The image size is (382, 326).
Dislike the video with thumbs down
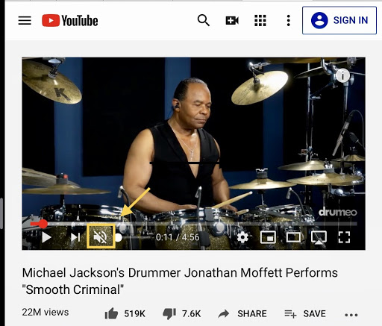(x=169, y=314)
